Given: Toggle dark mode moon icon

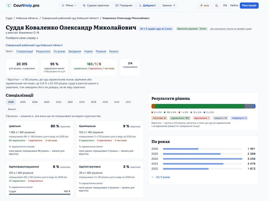Looking at the screenshot, I should (217, 5).
